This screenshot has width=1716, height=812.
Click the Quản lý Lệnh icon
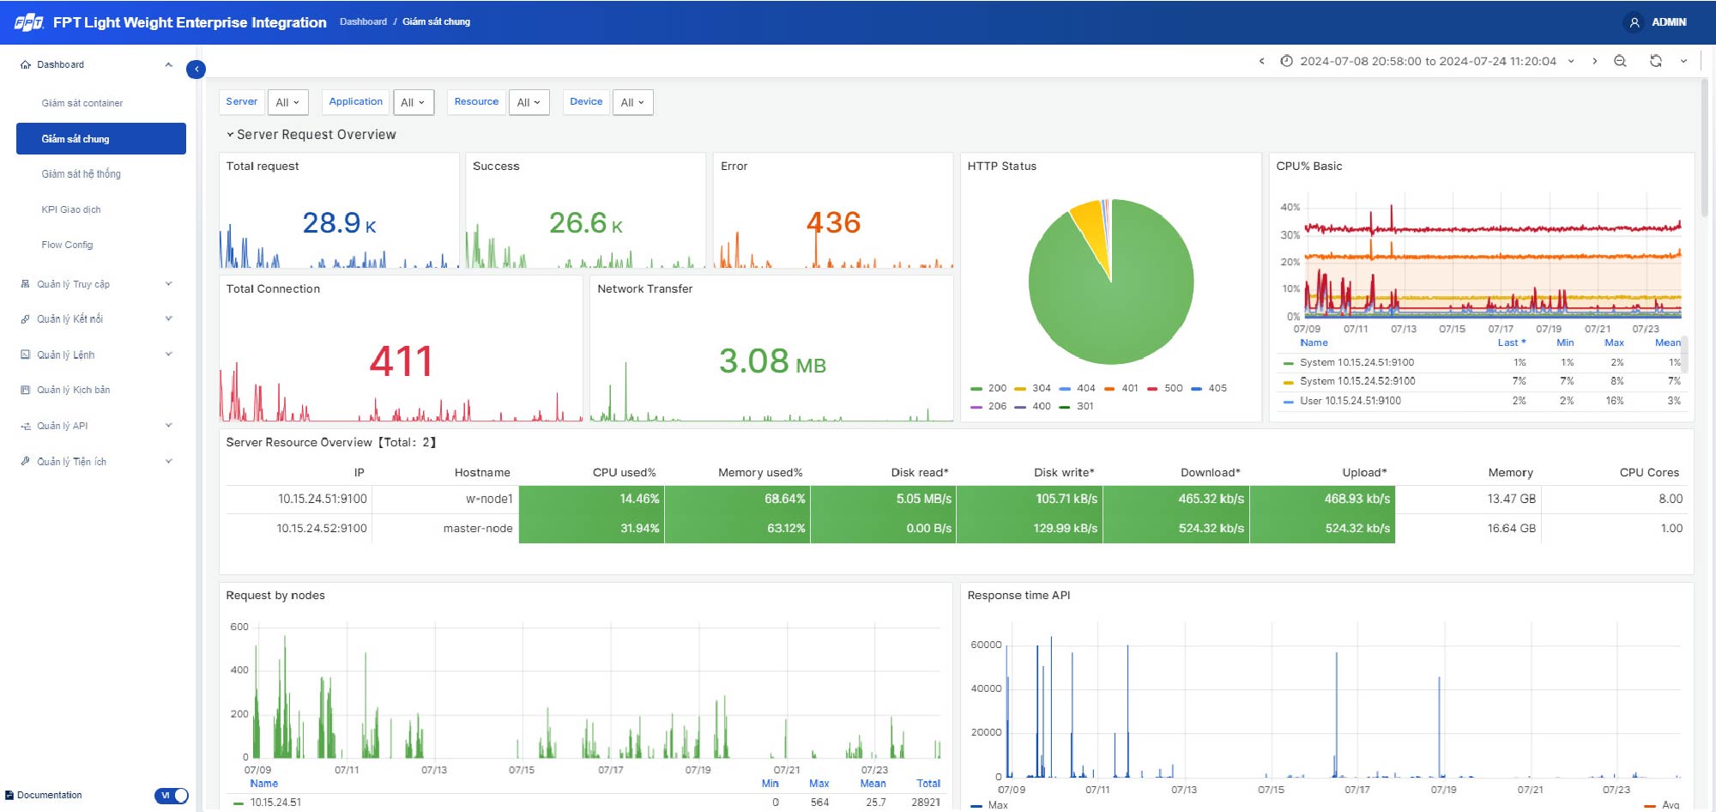pyautogui.click(x=26, y=354)
